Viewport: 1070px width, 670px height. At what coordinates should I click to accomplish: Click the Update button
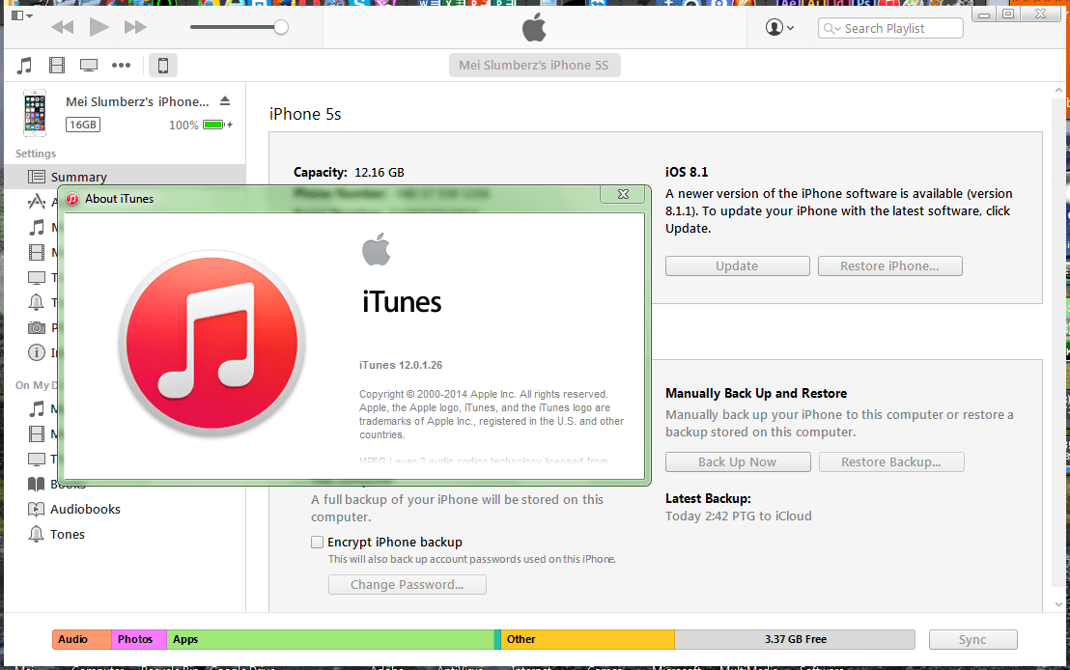[737, 266]
